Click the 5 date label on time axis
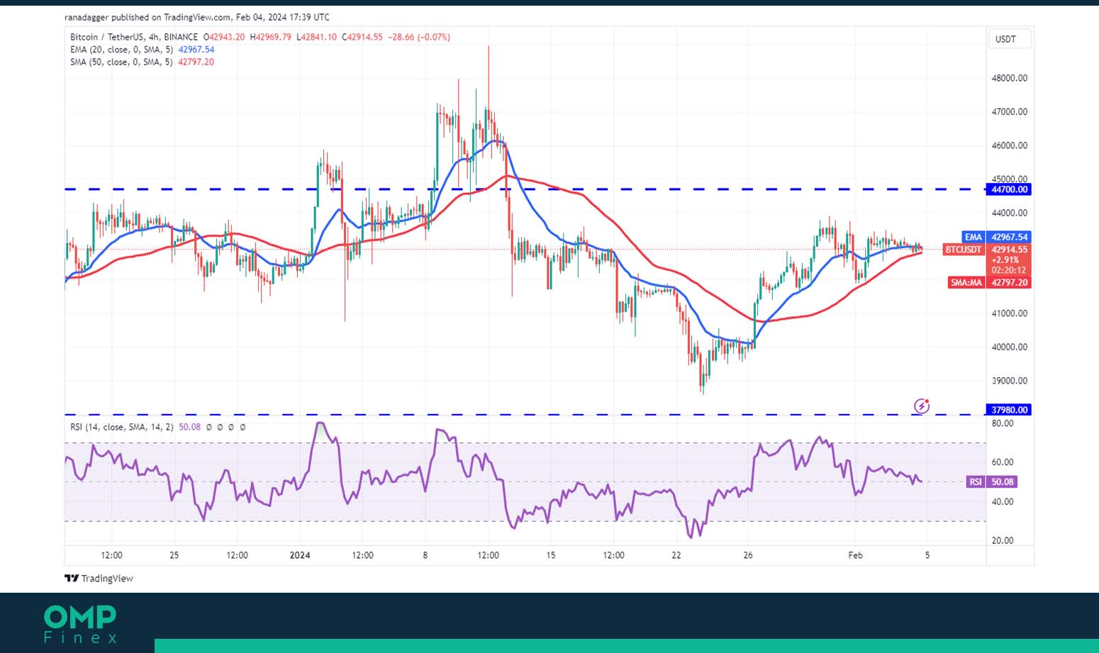 click(x=927, y=555)
